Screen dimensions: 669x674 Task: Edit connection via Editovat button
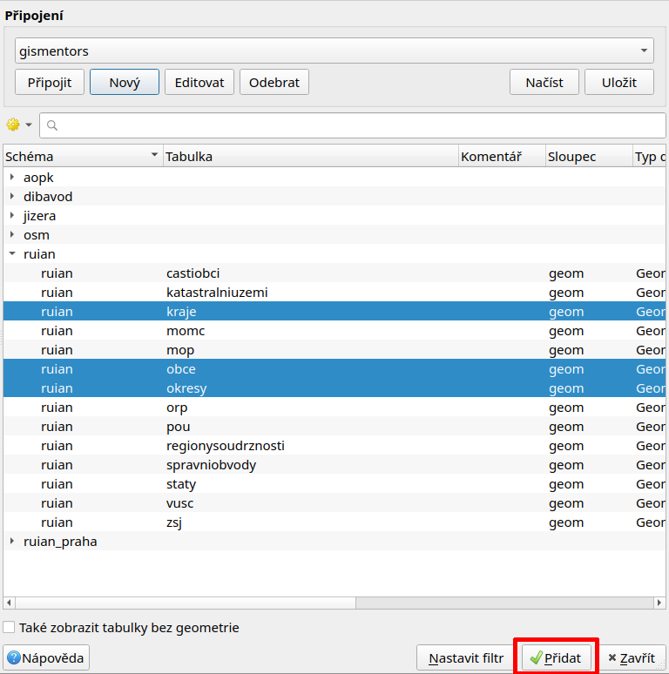pos(199,82)
